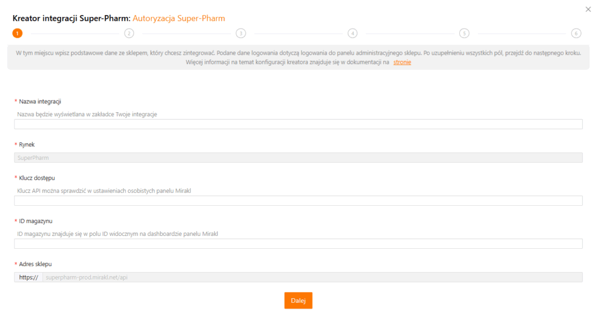Select the ID magazynu input field
596x322 pixels.
(x=298, y=244)
